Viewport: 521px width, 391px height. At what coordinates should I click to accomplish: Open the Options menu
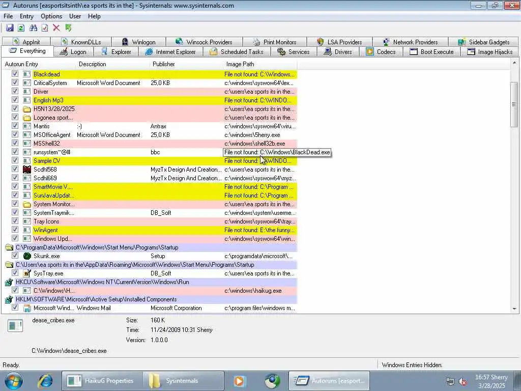[51, 16]
